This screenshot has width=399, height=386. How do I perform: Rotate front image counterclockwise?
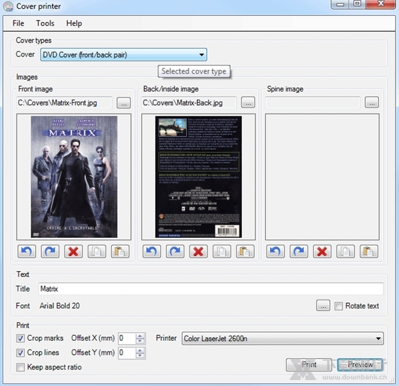(27, 252)
